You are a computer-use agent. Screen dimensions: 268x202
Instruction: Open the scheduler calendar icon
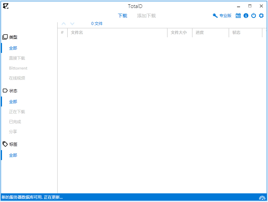[238, 15]
